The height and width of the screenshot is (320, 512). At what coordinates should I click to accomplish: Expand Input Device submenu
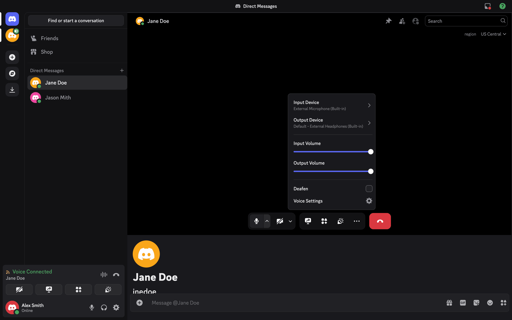point(332,105)
